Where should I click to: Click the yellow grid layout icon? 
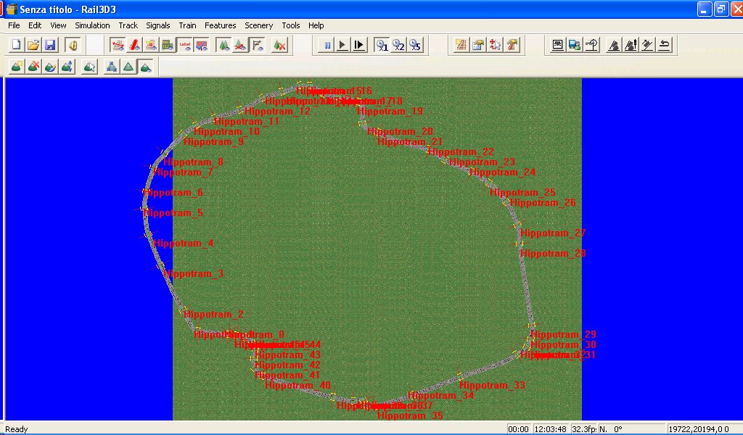click(461, 45)
